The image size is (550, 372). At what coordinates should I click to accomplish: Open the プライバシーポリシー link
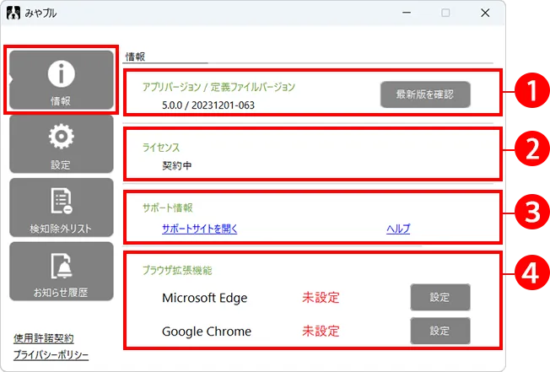(x=51, y=355)
